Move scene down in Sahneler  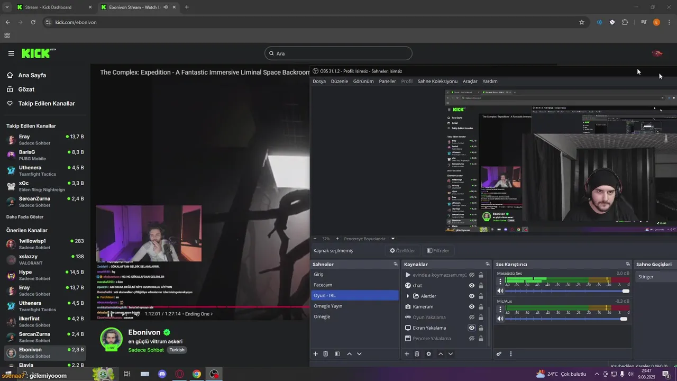click(x=359, y=354)
